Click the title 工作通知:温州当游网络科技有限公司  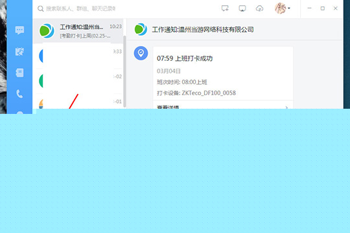[203, 29]
